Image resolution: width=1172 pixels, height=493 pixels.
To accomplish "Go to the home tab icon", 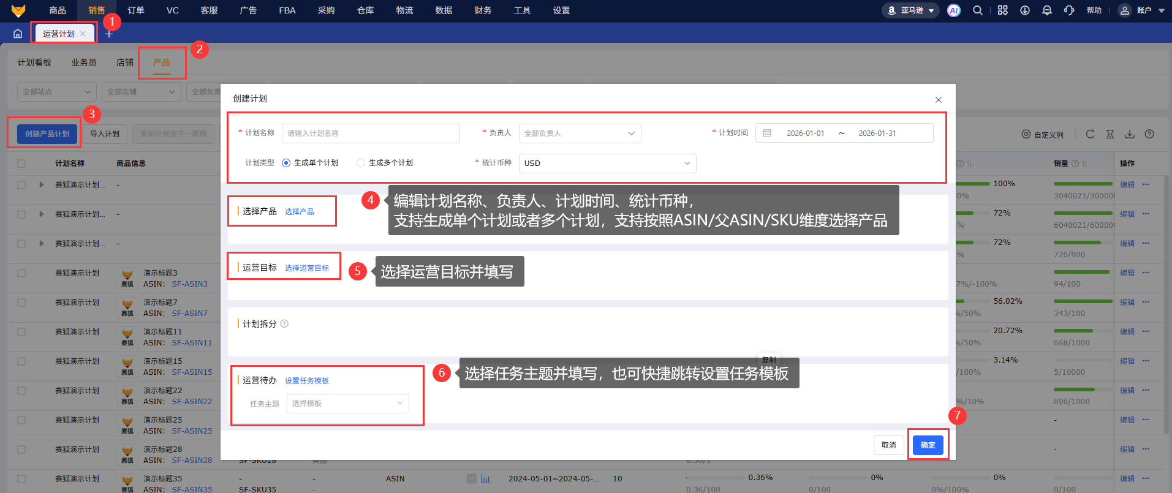I will (x=18, y=34).
